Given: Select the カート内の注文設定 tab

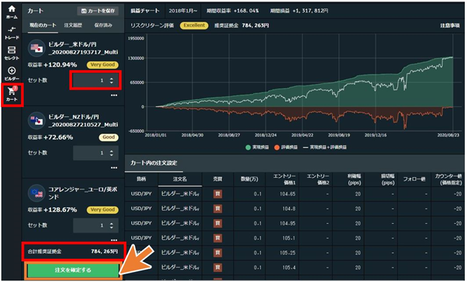Looking at the screenshot, I should tap(154, 163).
